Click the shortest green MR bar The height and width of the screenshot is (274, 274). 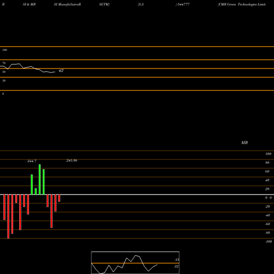pyautogui.click(x=36, y=191)
